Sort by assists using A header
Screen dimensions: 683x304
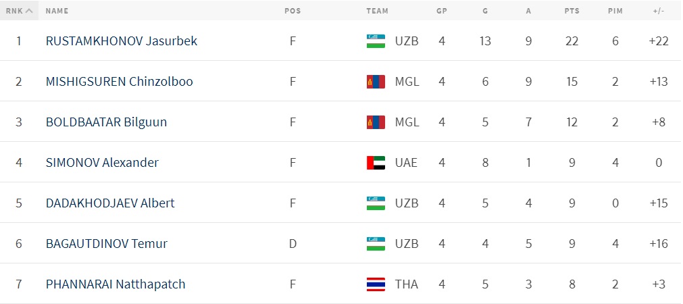[x=528, y=11]
